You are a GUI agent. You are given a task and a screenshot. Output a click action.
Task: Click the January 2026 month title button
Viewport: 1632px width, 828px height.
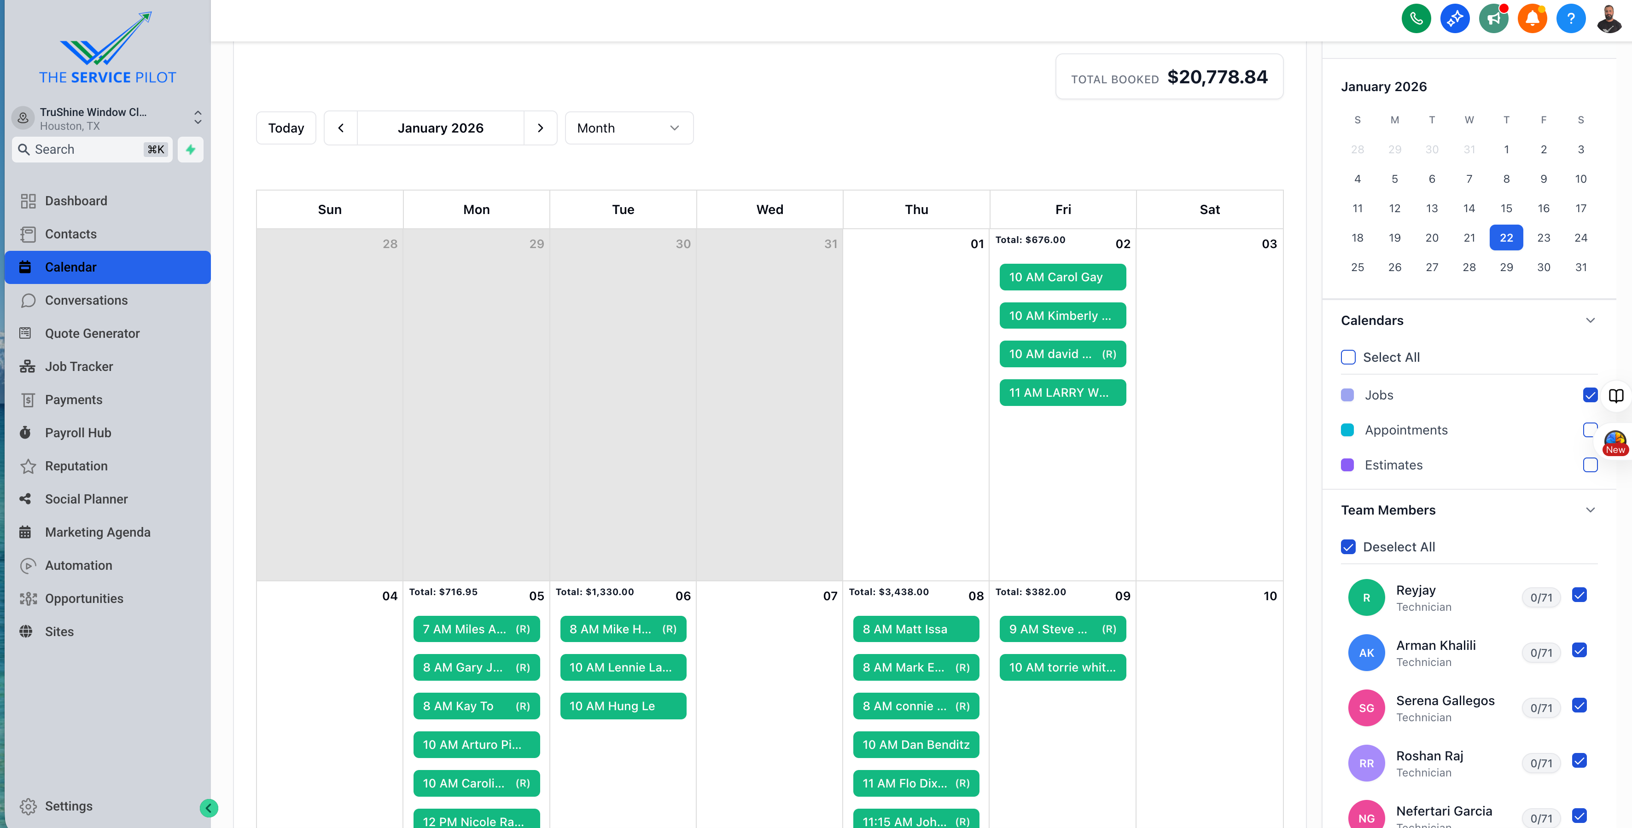click(x=440, y=128)
